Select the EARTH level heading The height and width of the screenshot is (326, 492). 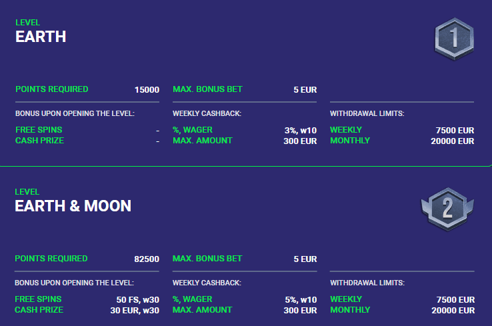[41, 37]
